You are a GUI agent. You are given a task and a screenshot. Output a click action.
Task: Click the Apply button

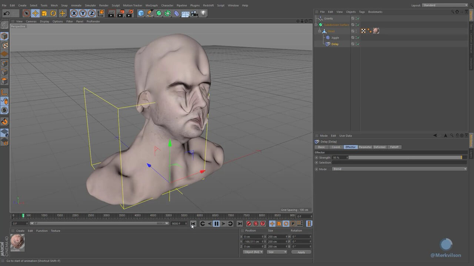pos(301,252)
